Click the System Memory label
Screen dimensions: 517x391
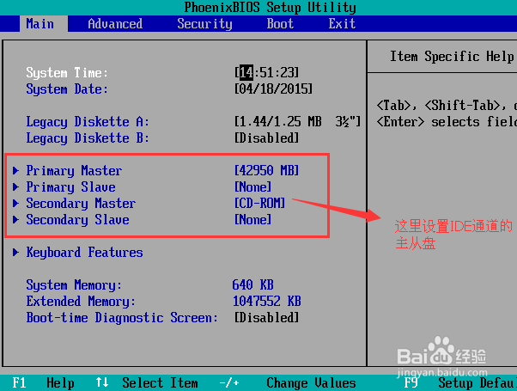[x=74, y=284]
